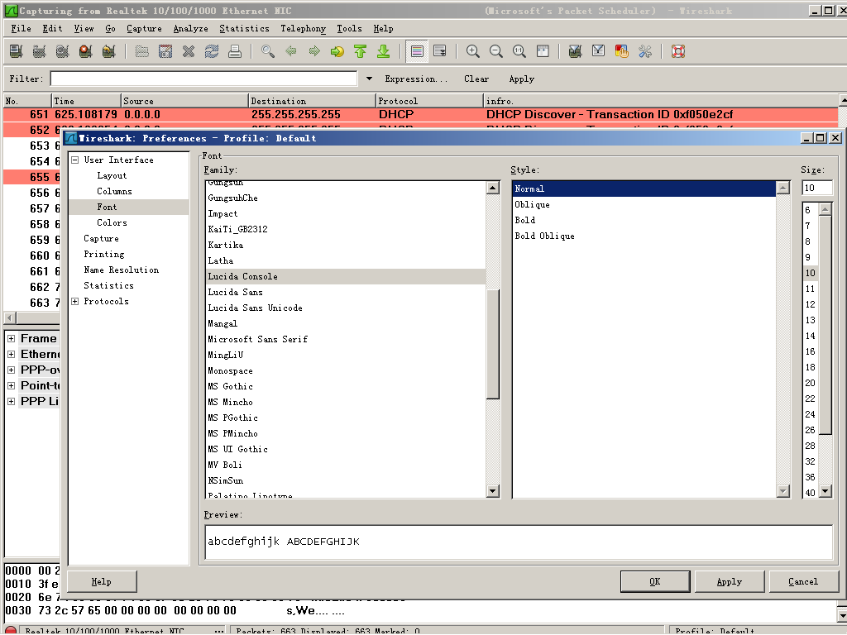Choose size 12 in the Size list
847x635 pixels.
point(811,304)
